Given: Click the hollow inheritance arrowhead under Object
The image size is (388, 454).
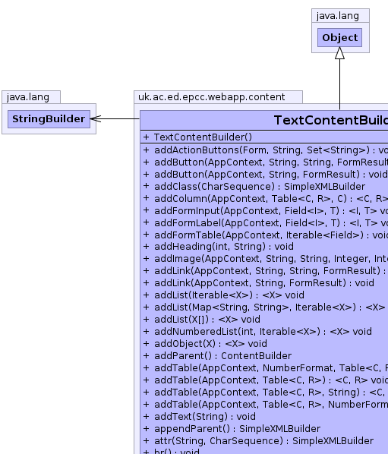Looking at the screenshot, I should (339, 53).
